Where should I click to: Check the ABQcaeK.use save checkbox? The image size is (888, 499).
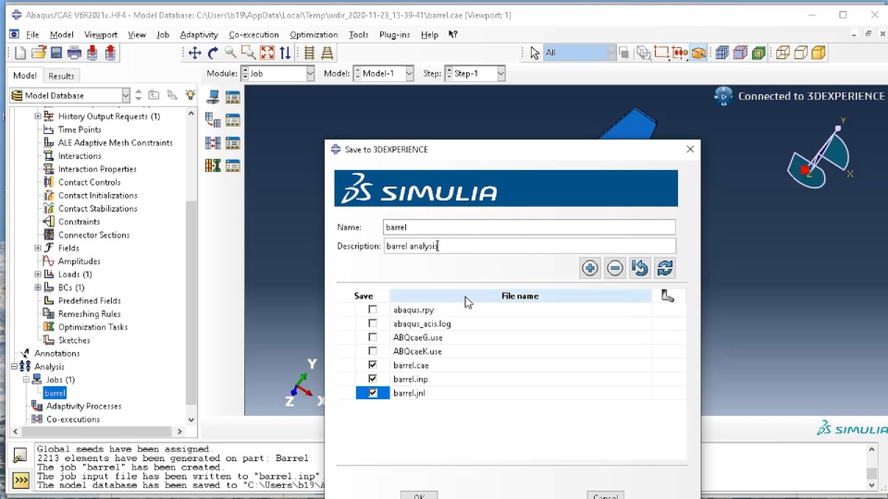tap(372, 351)
